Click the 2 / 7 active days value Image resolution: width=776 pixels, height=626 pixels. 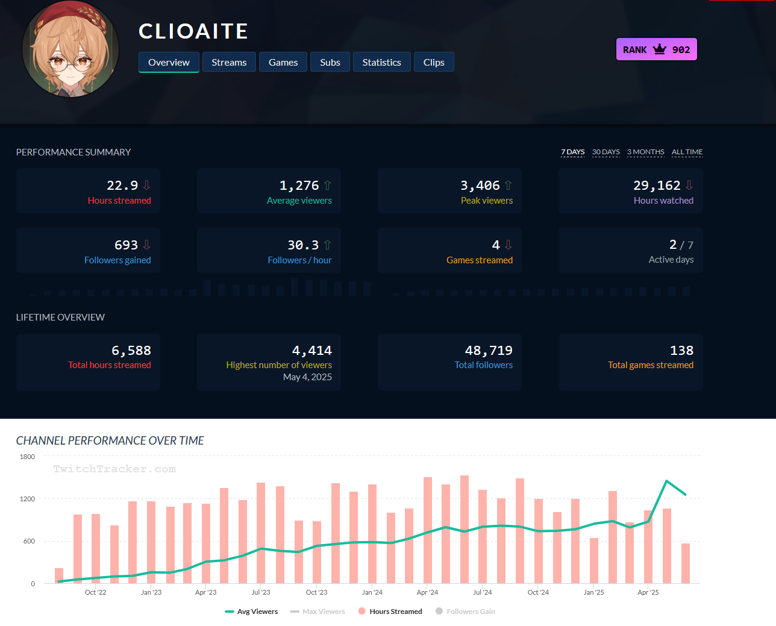681,245
